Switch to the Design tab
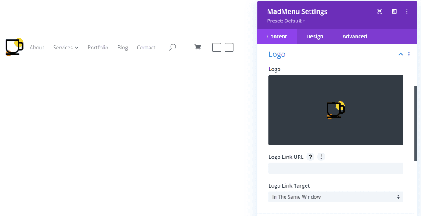421x216 pixels. [315, 36]
